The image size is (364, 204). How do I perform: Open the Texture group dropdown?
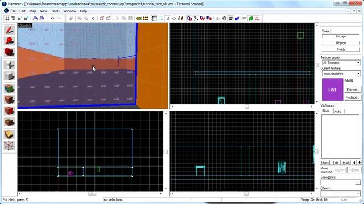coord(341,63)
